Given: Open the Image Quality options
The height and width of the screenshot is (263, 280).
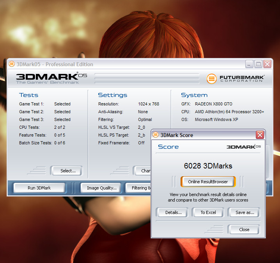Looking at the screenshot, I should pyautogui.click(x=102, y=188).
